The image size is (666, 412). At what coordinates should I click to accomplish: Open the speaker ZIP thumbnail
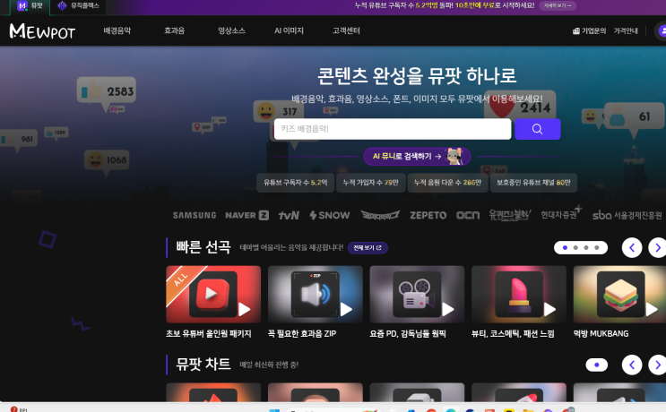[x=316, y=295]
